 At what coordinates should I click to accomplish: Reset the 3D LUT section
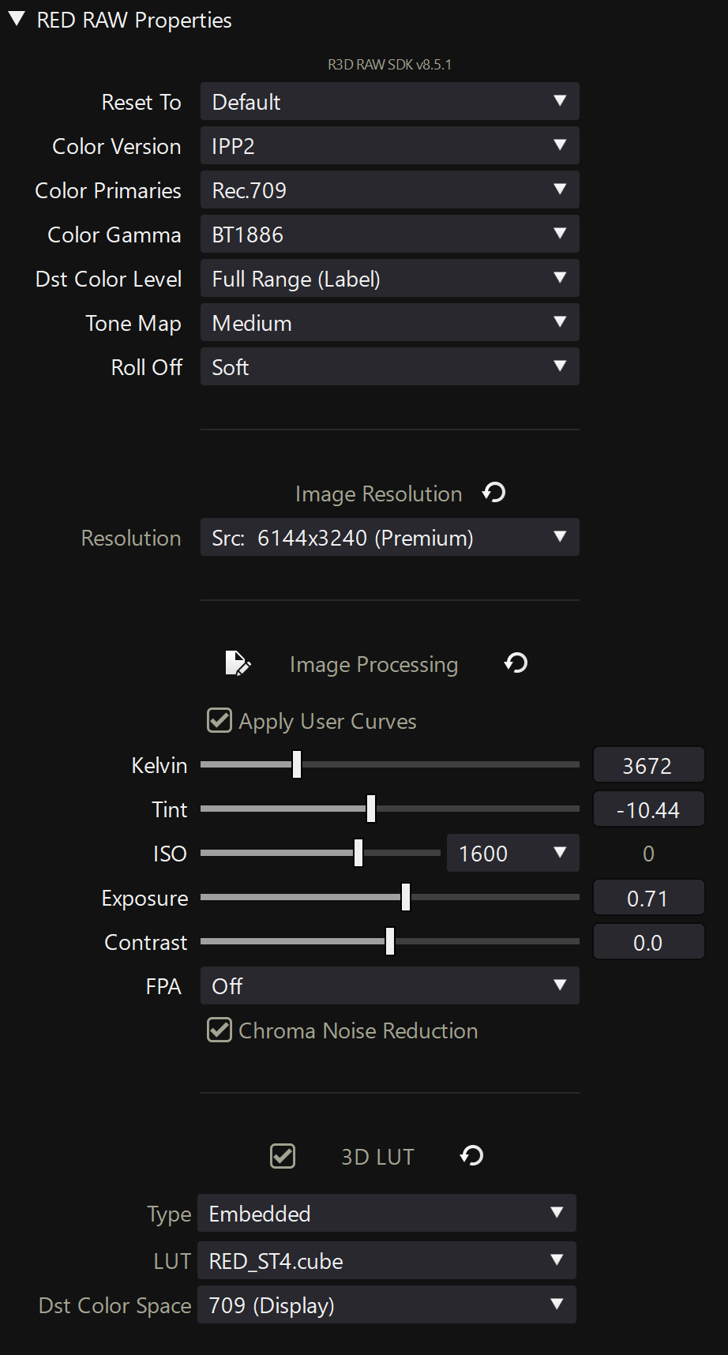472,1156
